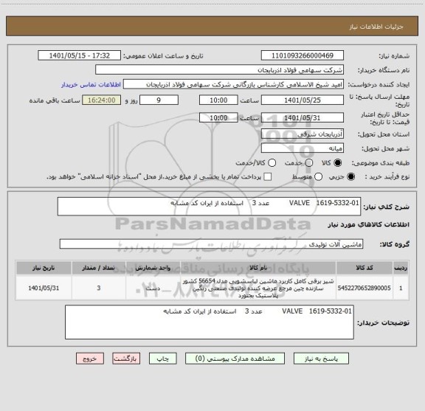Select the کالا/خدمت radio button
The height and width of the screenshot is (411, 425).
tap(272, 162)
